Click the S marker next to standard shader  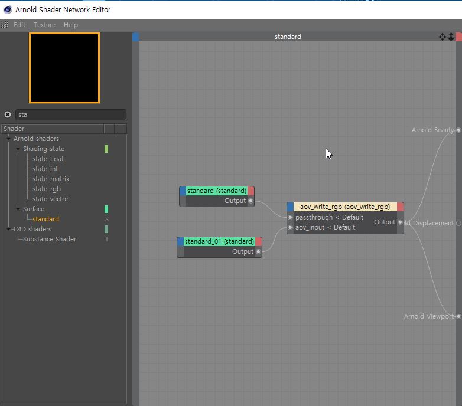(107, 219)
